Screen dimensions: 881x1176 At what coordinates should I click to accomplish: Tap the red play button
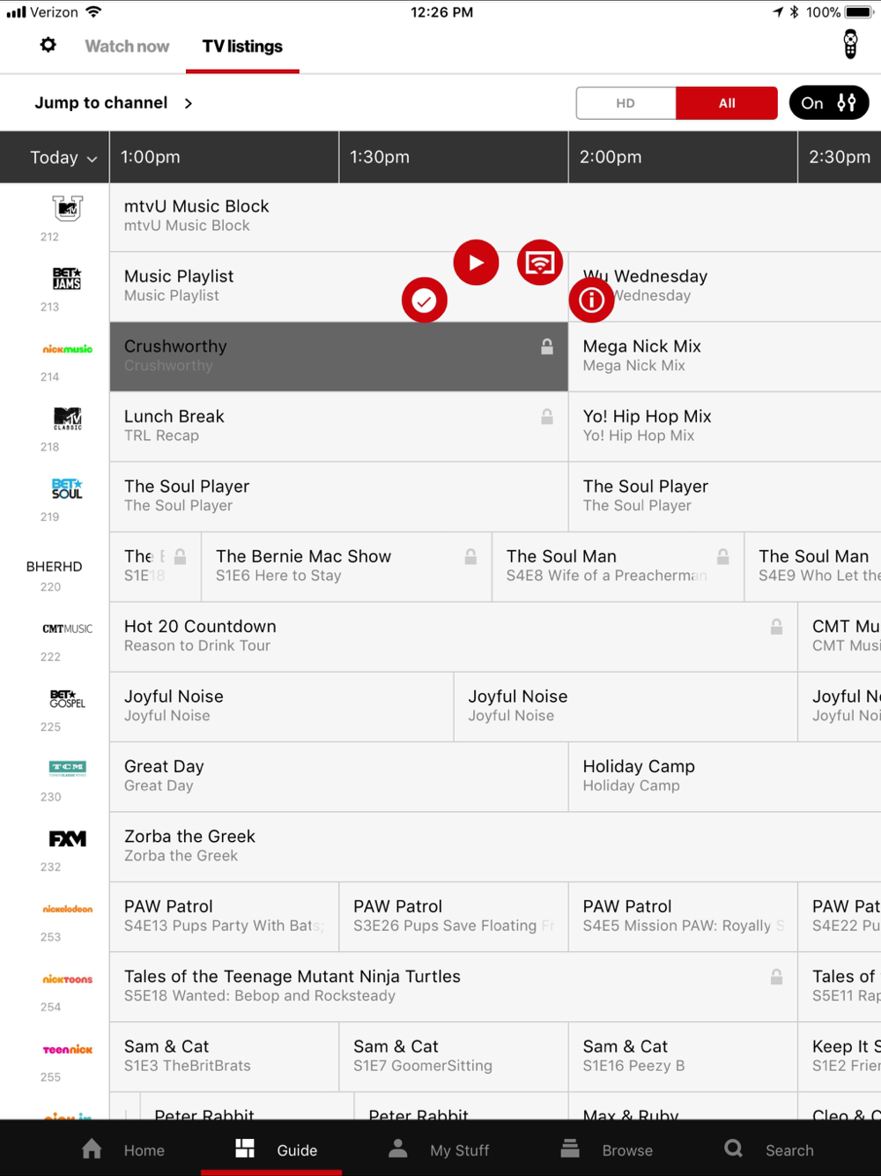[x=476, y=263]
